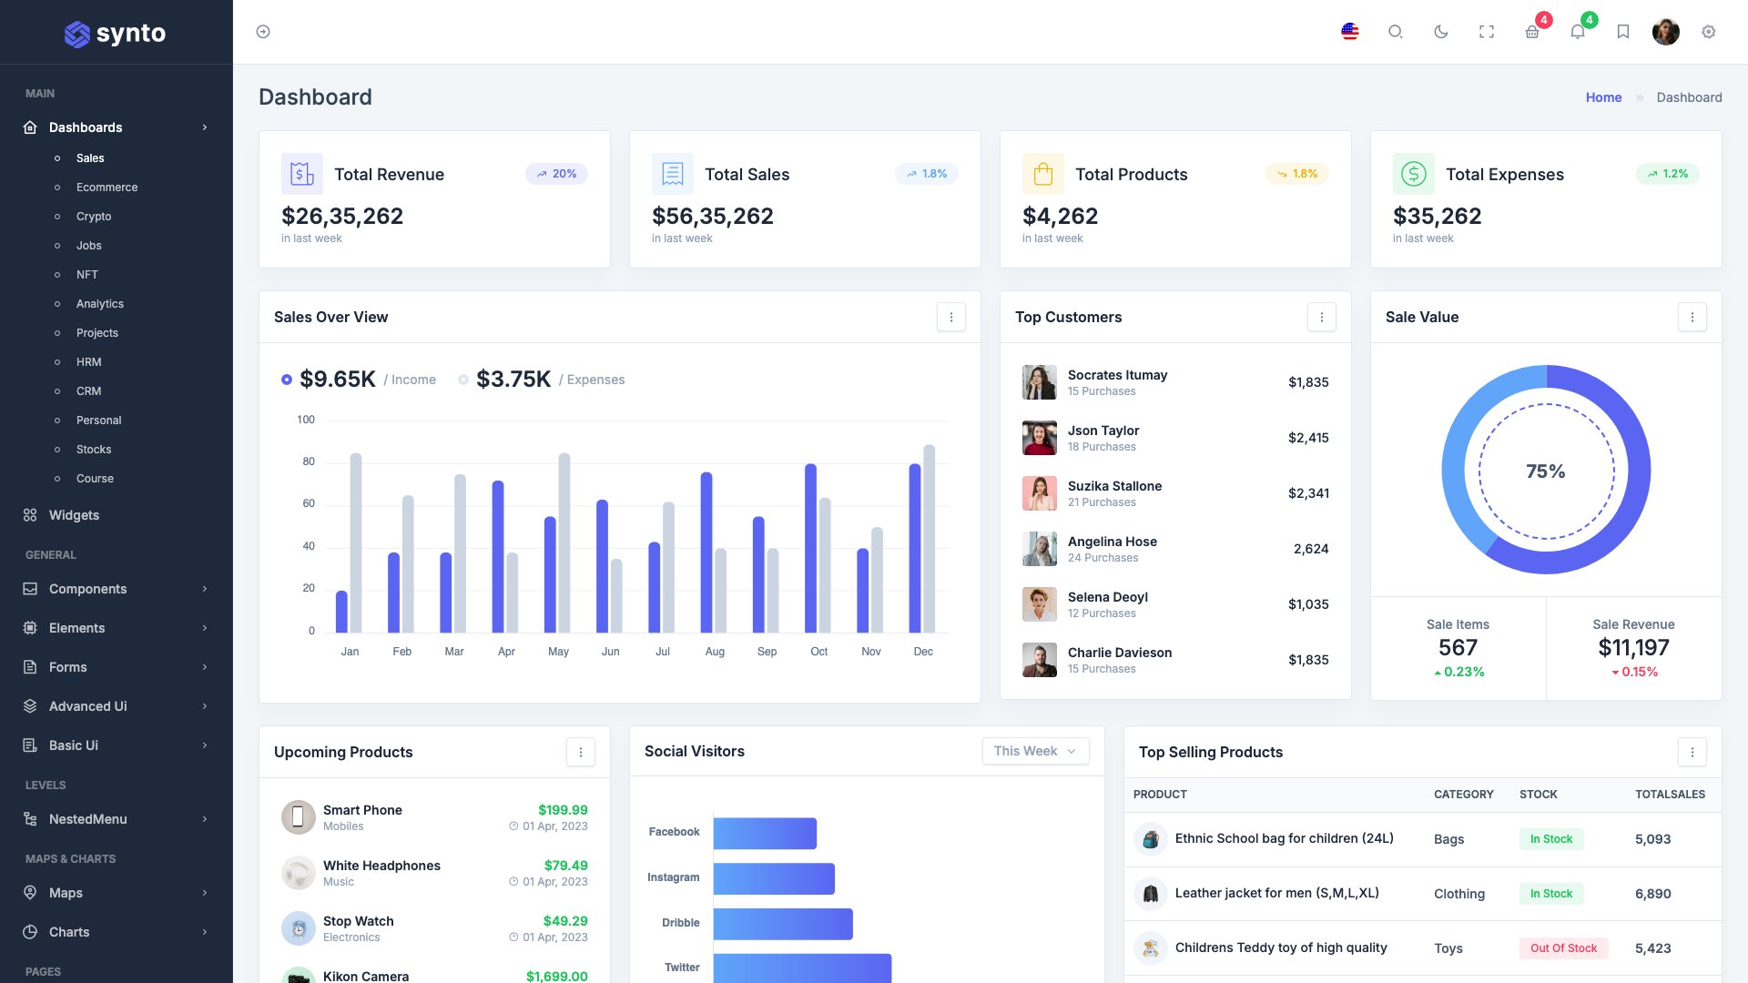This screenshot has height=983, width=1748.
Task: Enable the Expenses legend indicator
Action: pos(462,379)
